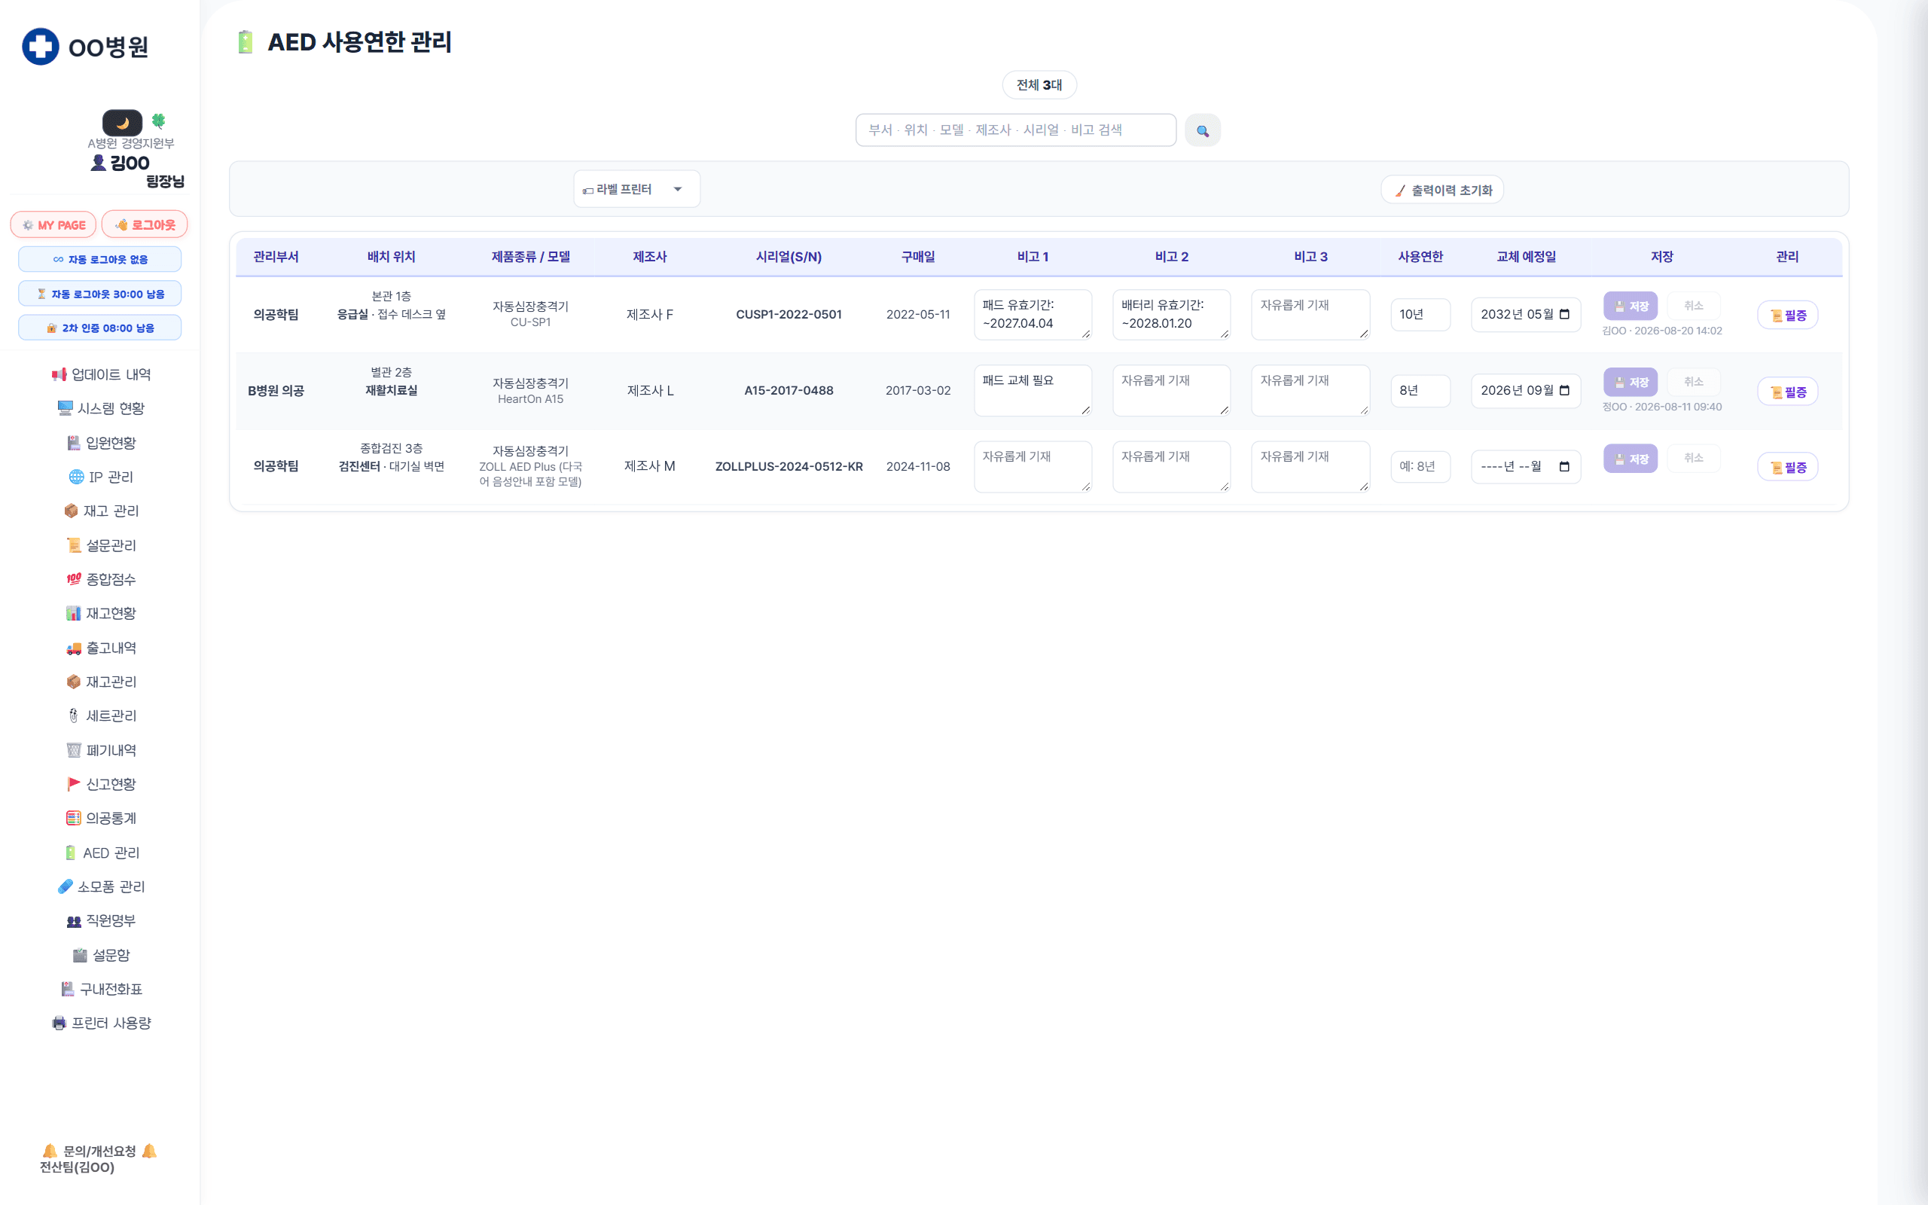Click the 직원명부 people icon
This screenshot has height=1205, width=1928.
[74, 921]
